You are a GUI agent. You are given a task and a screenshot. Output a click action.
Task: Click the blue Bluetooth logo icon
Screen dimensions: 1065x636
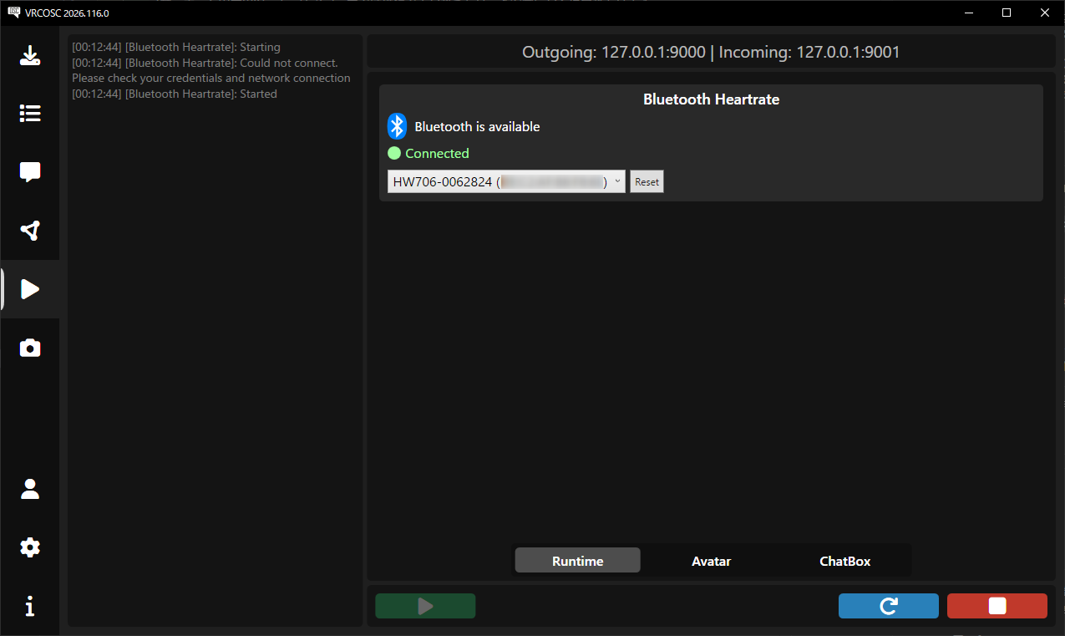(x=397, y=127)
